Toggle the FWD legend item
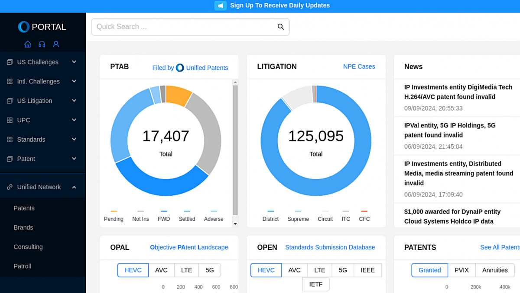The height and width of the screenshot is (293, 520). (x=164, y=216)
